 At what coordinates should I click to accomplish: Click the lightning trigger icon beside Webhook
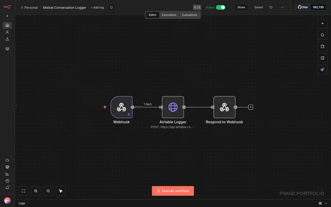click(105, 107)
